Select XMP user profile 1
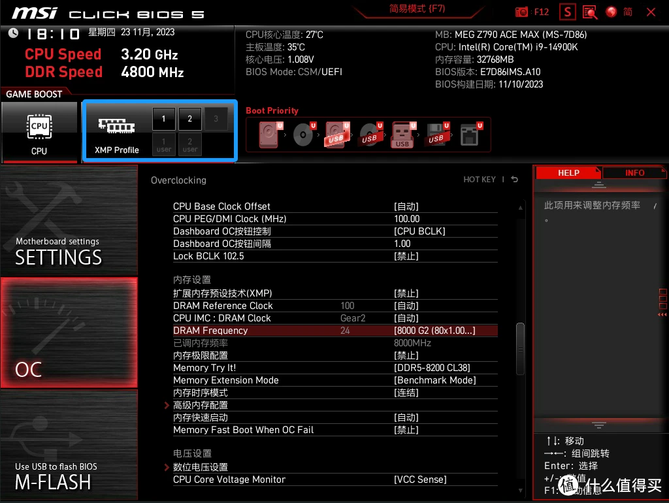This screenshot has width=669, height=503. pos(163,144)
